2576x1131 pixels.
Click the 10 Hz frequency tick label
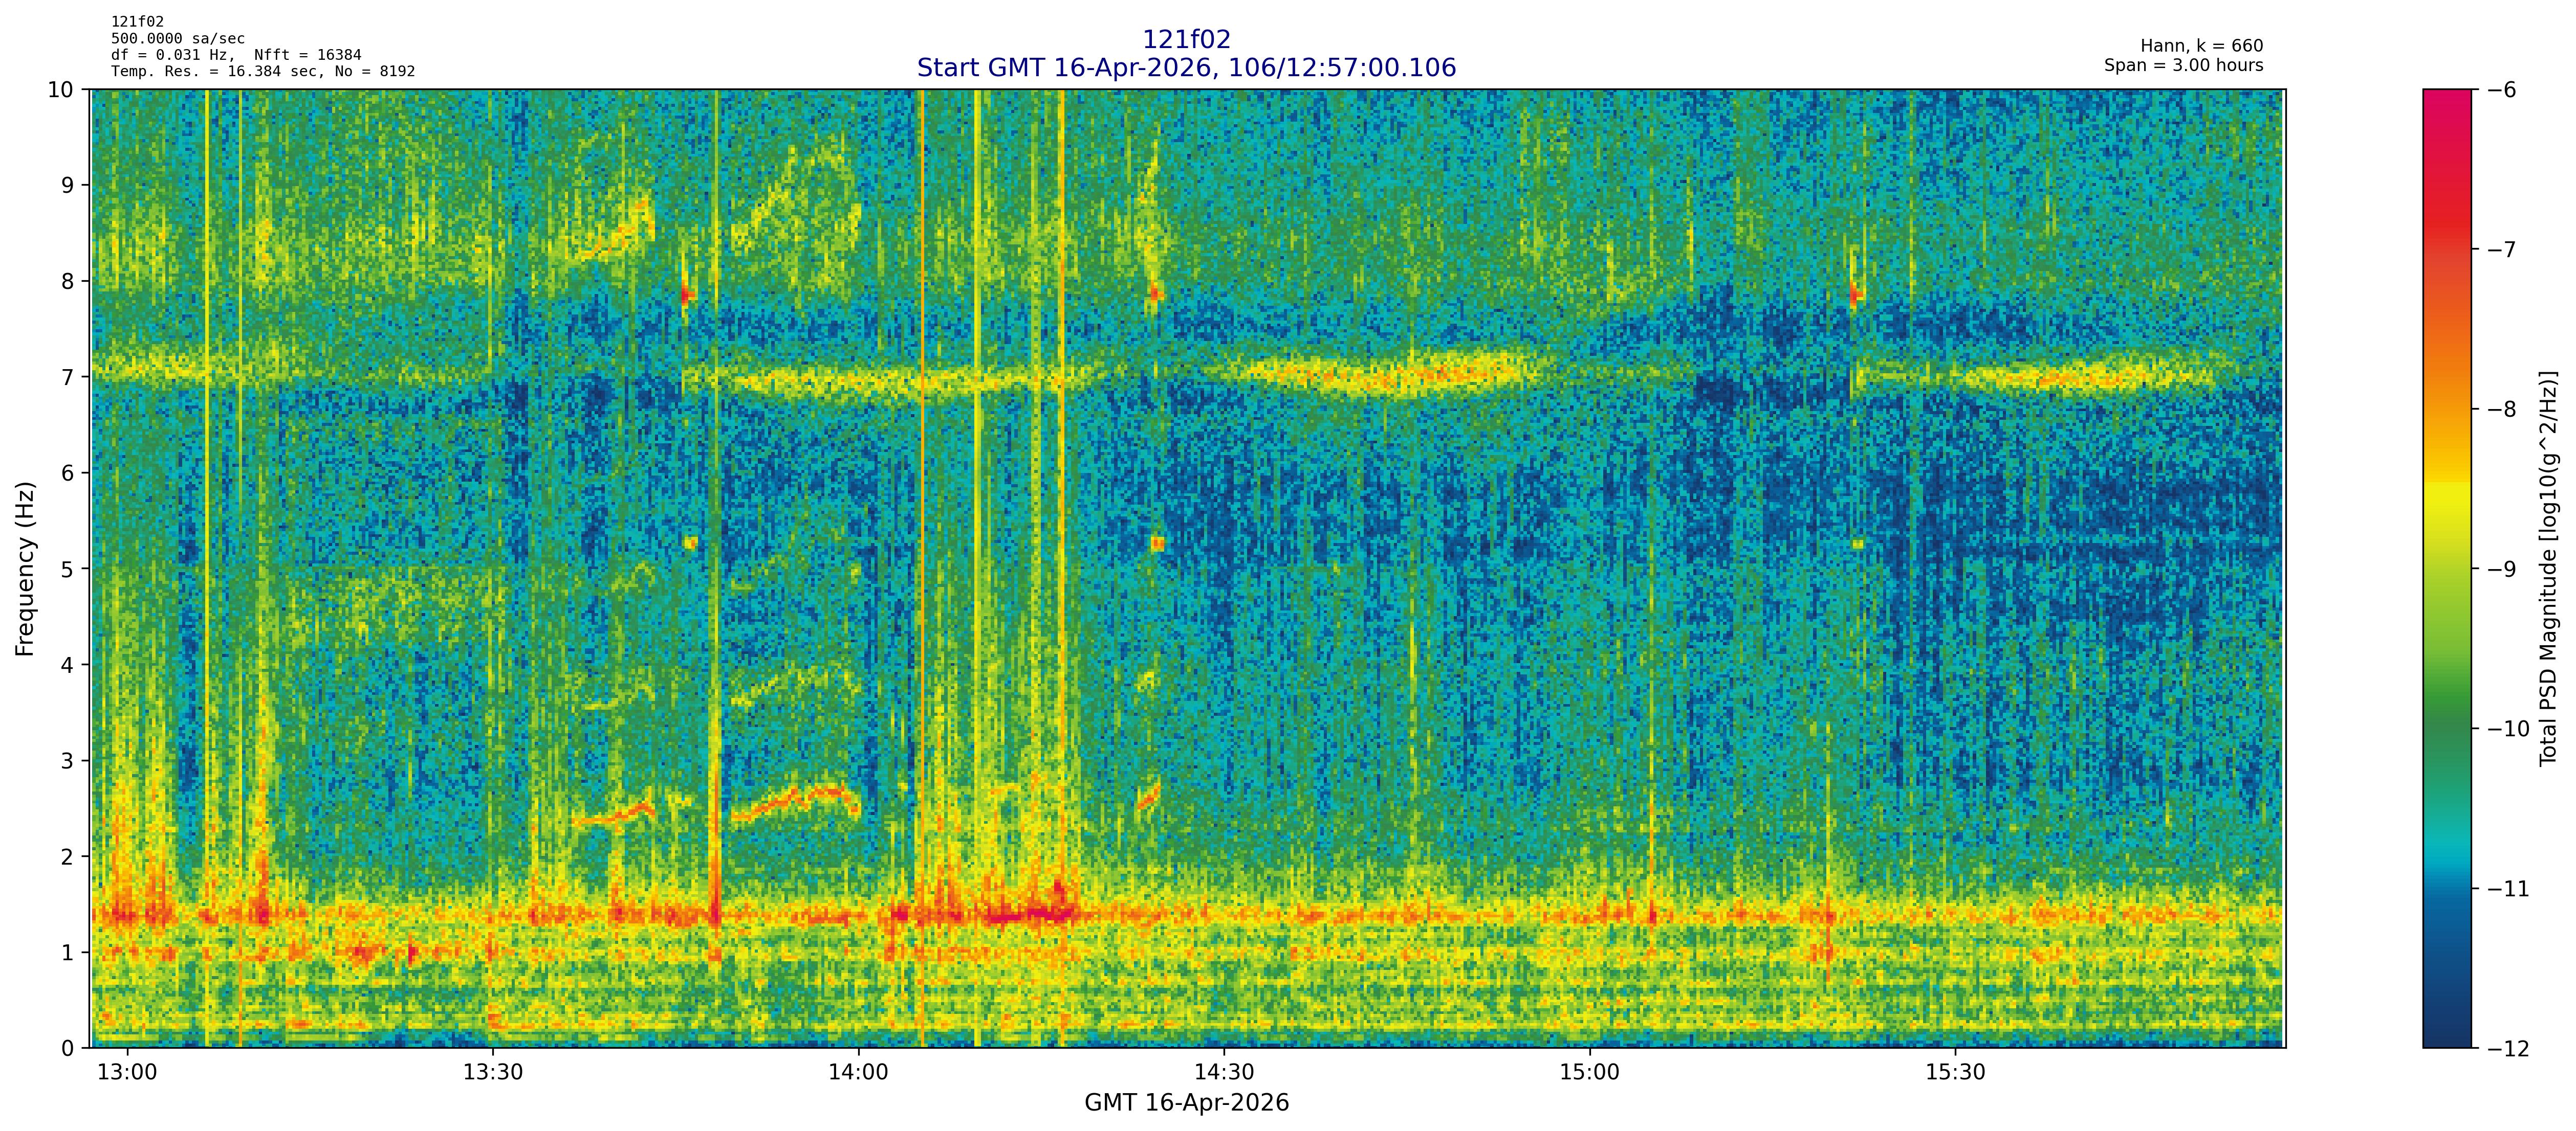[60, 90]
